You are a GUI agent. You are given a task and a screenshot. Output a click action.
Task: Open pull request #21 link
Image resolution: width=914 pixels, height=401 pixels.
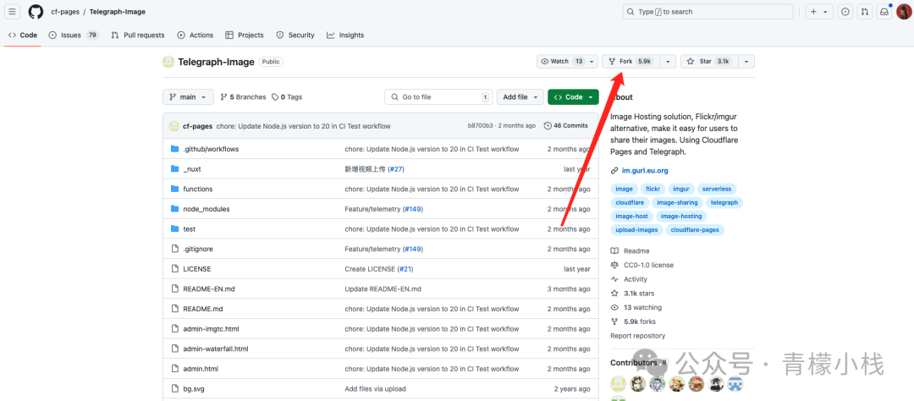pyautogui.click(x=405, y=269)
